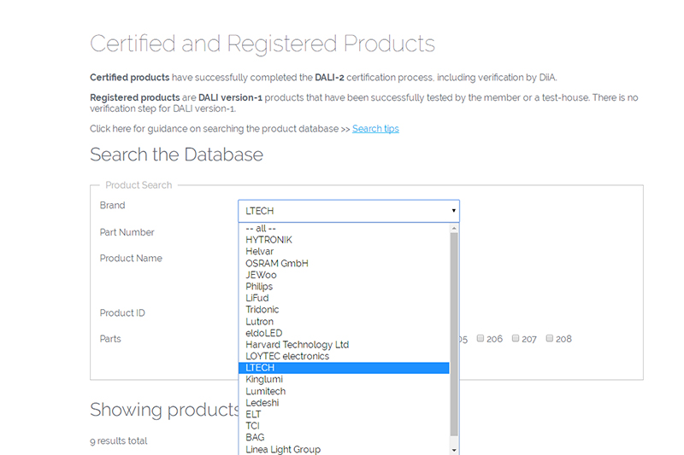Toggle the 206 parts checkbox
Viewport: 684px width, 455px height.
481,338
